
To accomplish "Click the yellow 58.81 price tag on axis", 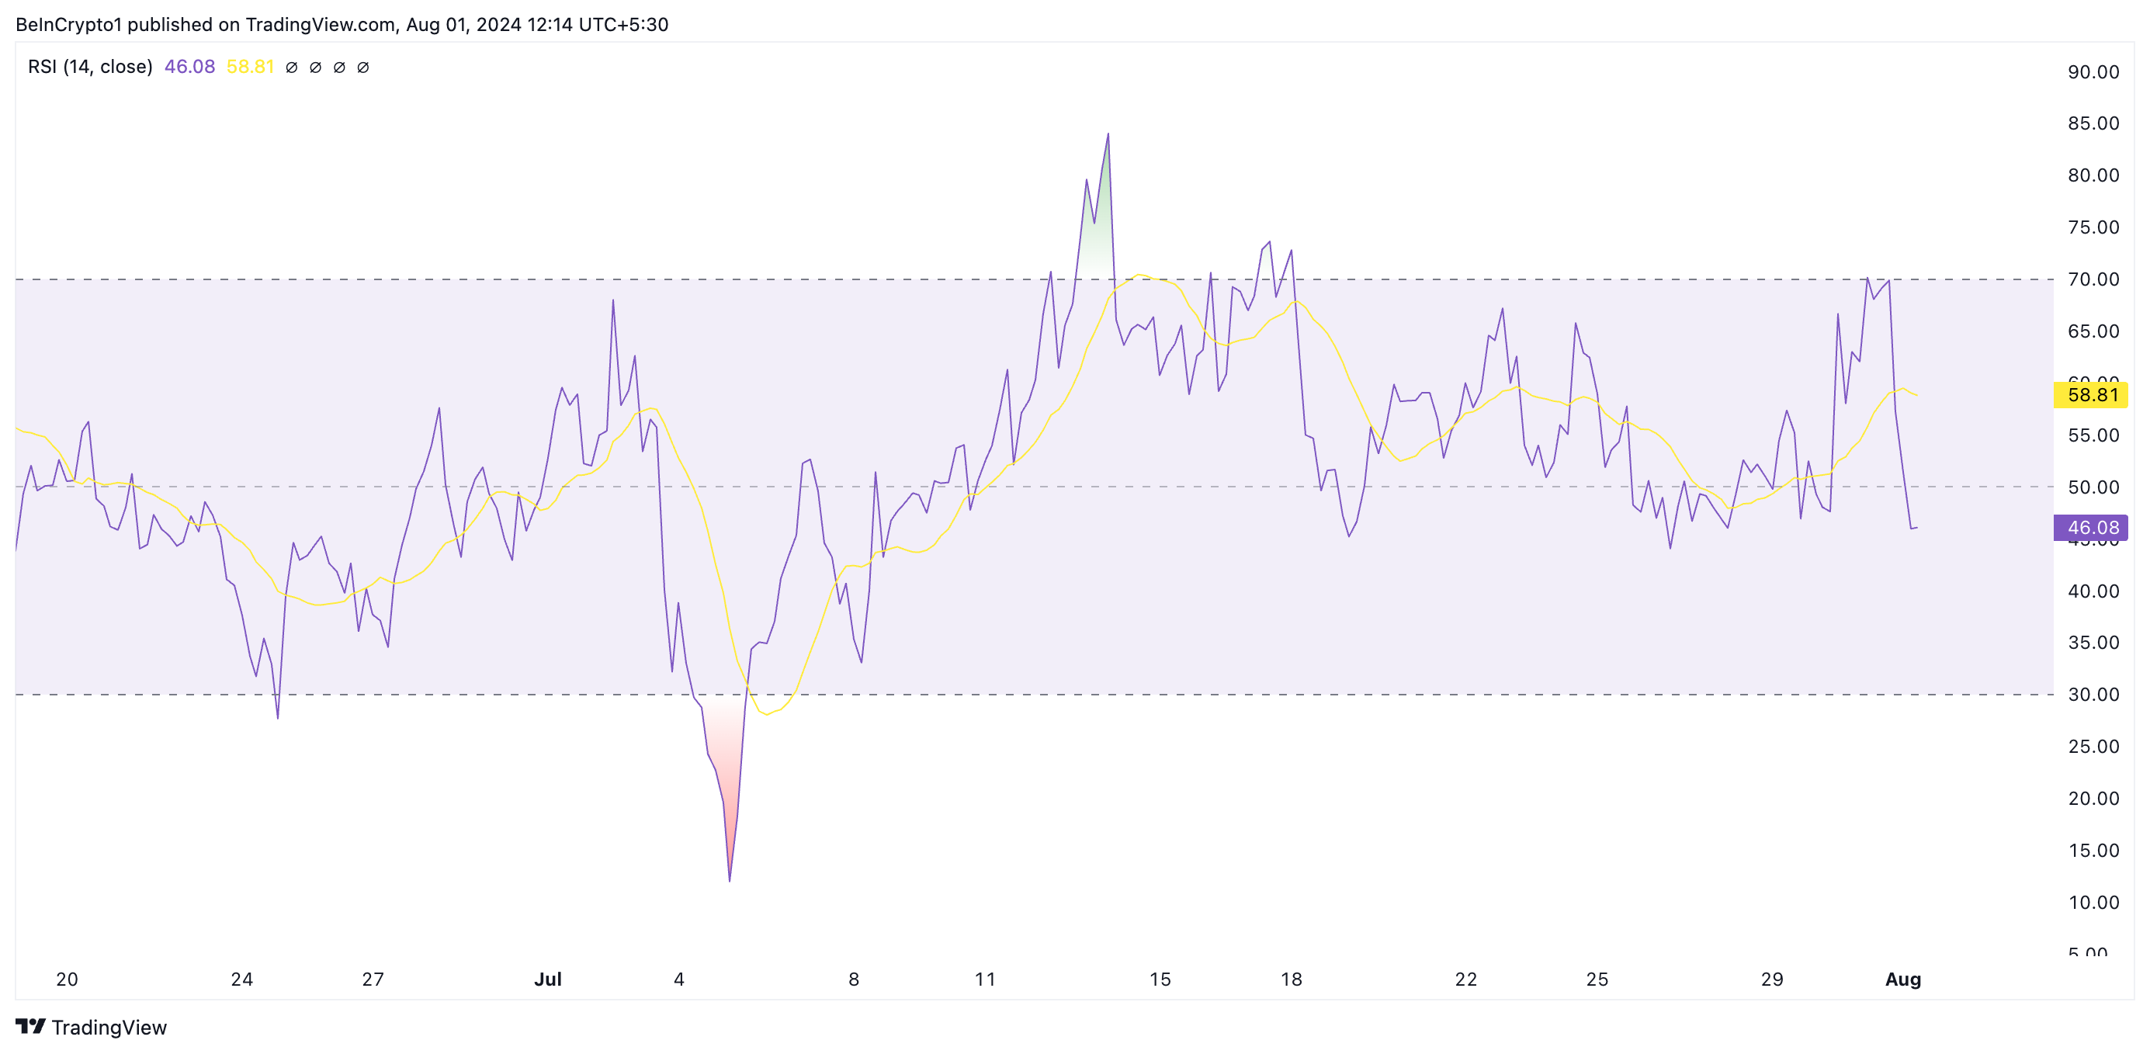I will click(2091, 395).
